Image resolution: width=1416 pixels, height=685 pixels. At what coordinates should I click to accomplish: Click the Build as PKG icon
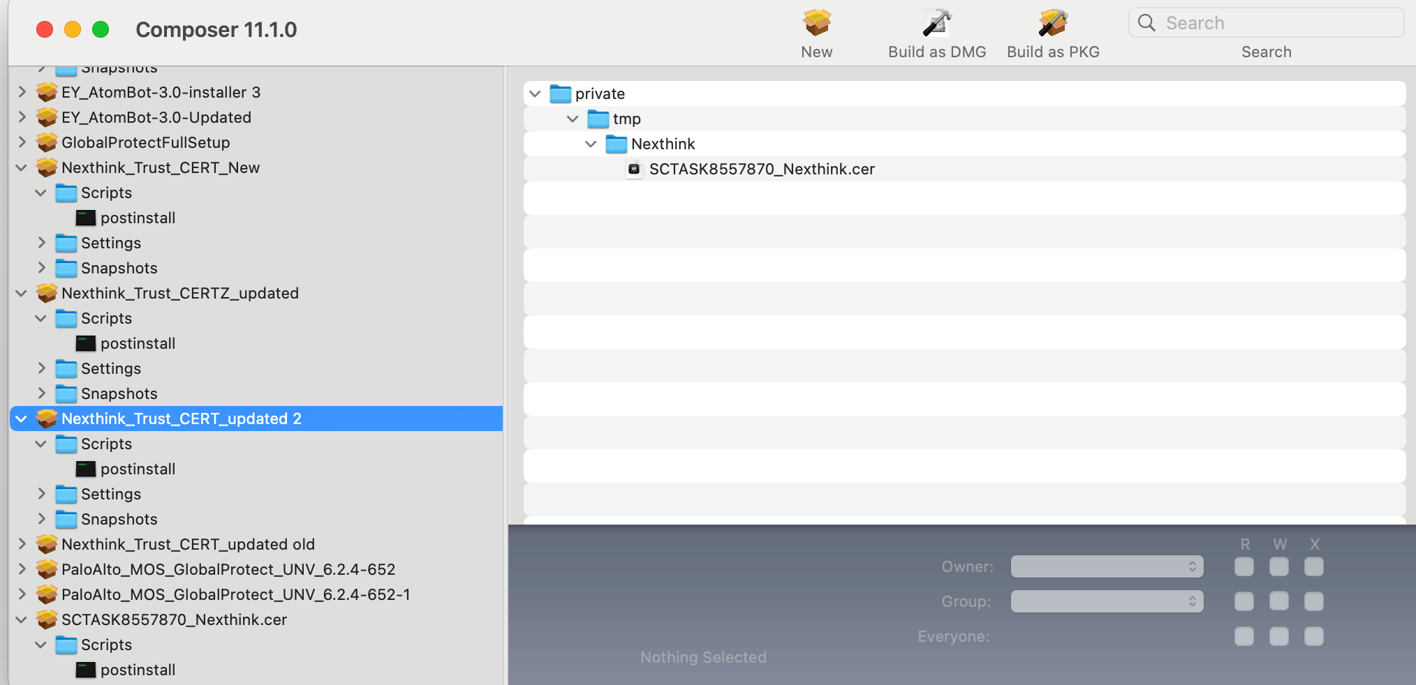point(1052,23)
